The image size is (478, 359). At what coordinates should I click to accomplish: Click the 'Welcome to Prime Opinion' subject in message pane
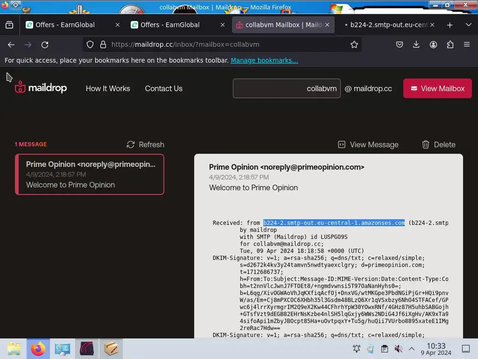253,188
